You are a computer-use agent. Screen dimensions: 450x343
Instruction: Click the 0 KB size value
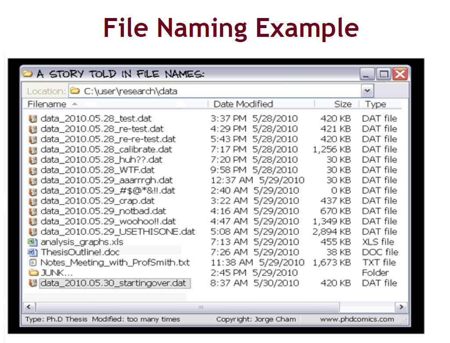341,191
